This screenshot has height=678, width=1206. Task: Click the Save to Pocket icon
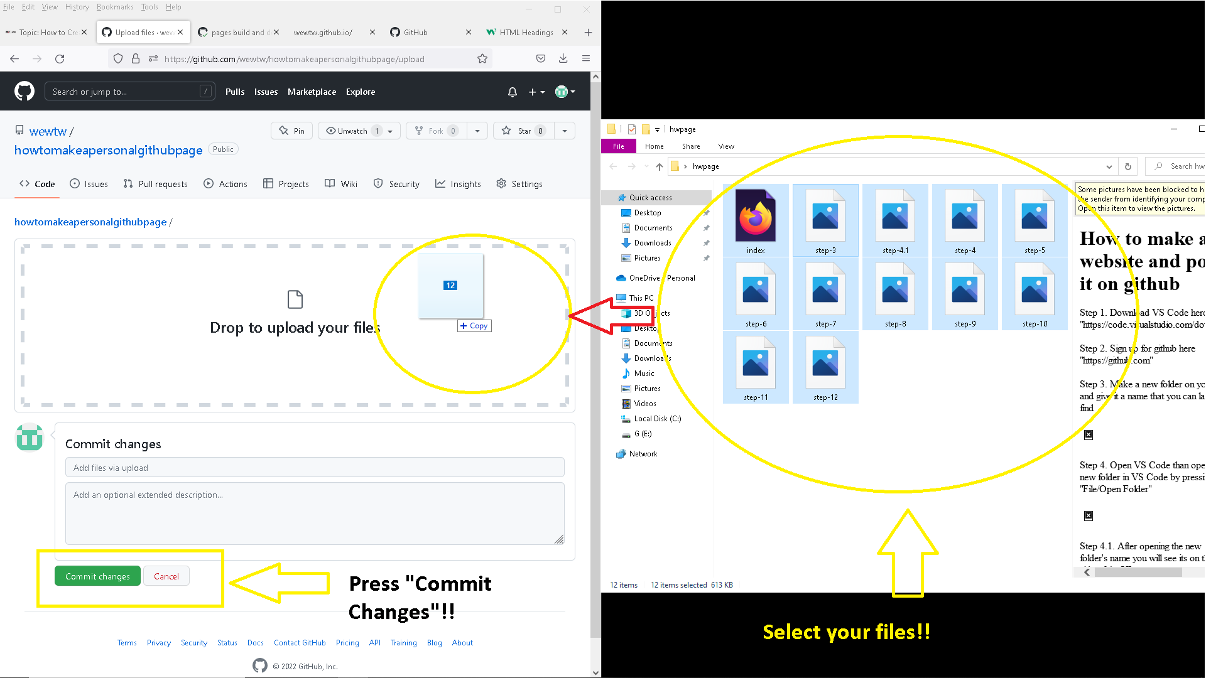tap(541, 58)
